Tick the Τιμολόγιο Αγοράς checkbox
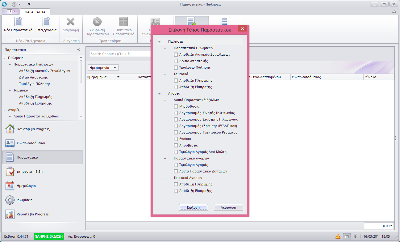400x242 pixels. (176, 165)
